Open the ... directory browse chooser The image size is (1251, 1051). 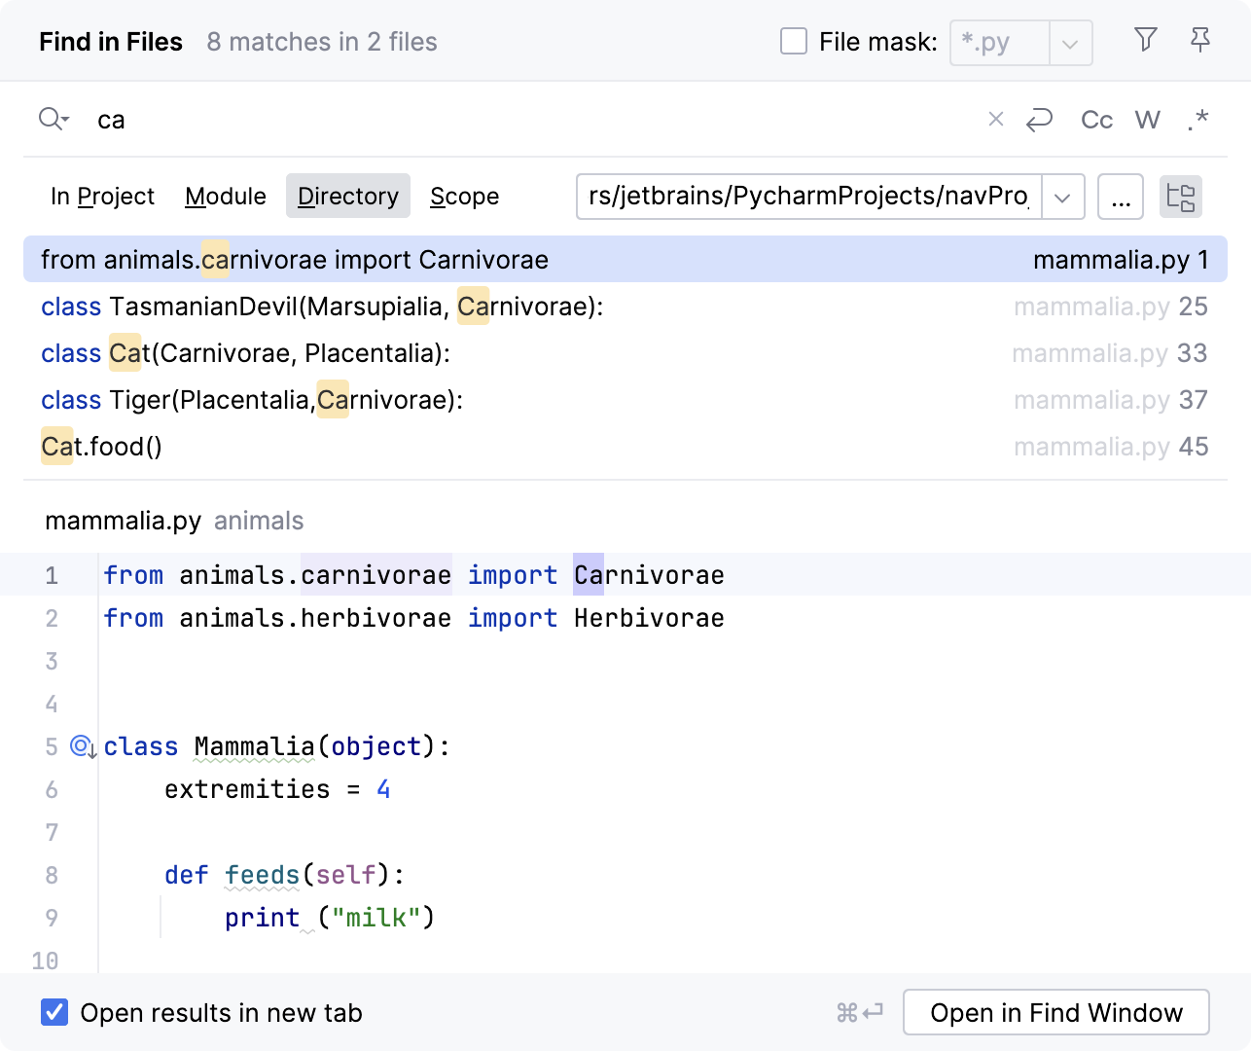(1121, 197)
